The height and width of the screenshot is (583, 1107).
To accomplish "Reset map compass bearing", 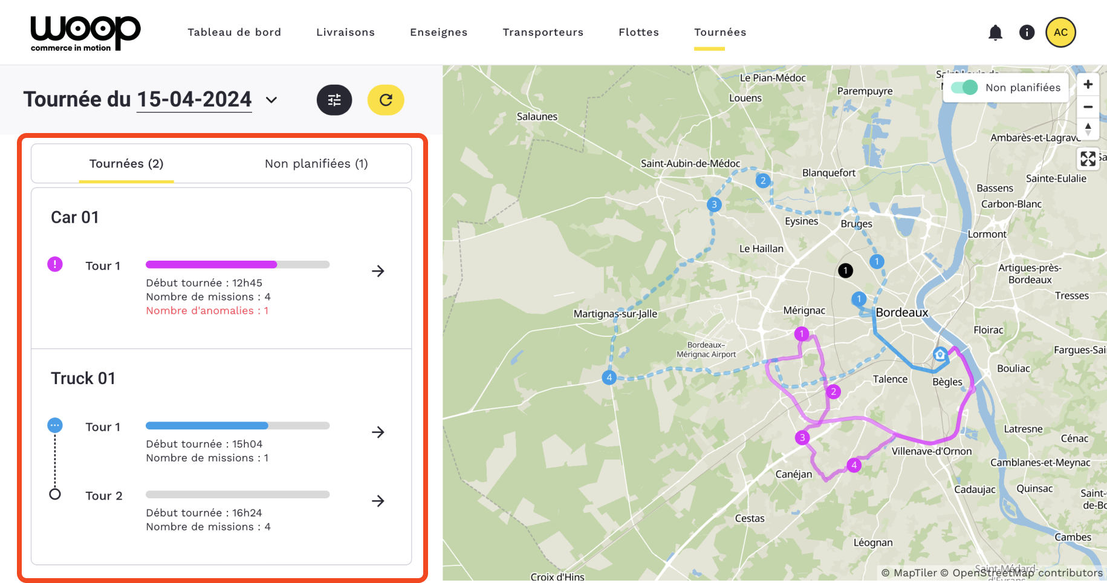I will pos(1088,129).
